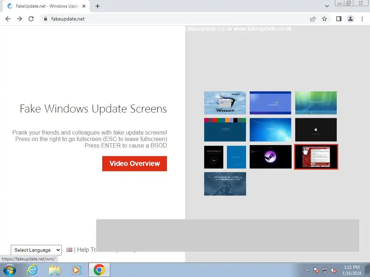Open the Windows 7 light blue thumbnail
The width and height of the screenshot is (370, 277).
click(270, 130)
